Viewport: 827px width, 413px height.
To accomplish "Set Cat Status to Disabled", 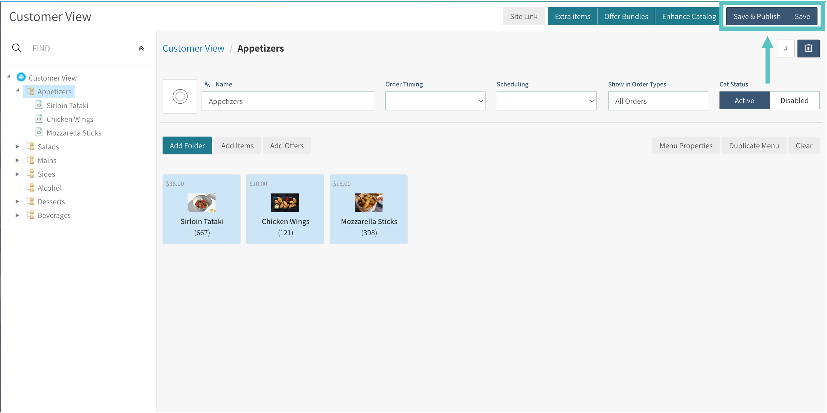I will [x=794, y=100].
